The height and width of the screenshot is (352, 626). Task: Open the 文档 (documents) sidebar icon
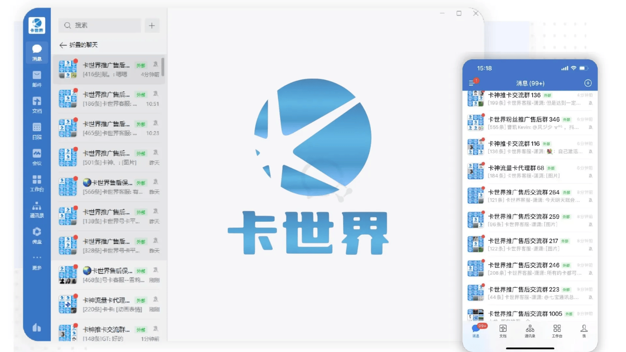click(x=37, y=105)
